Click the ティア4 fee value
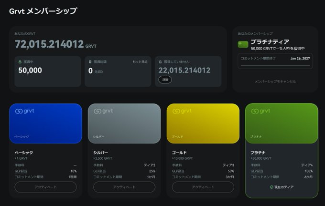The image size is (325, 206). 307,165
